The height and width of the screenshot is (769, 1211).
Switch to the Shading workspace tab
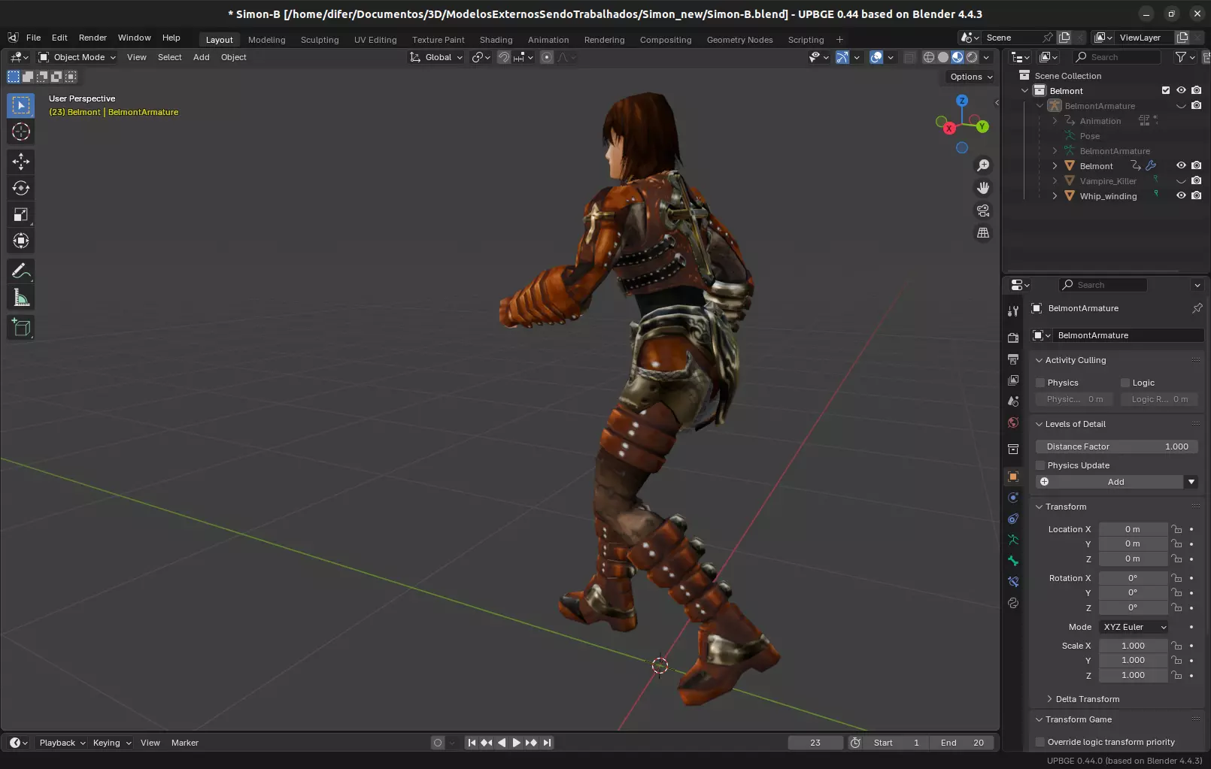point(496,40)
